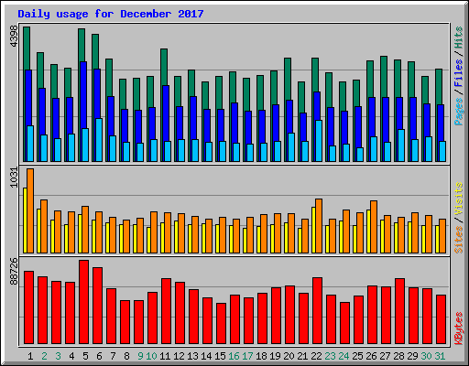Click the red 'KBytes' legend label
The width and height of the screenshot is (469, 366).
click(459, 328)
